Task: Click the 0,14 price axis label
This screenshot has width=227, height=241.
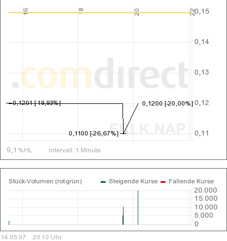Action: coord(202,42)
